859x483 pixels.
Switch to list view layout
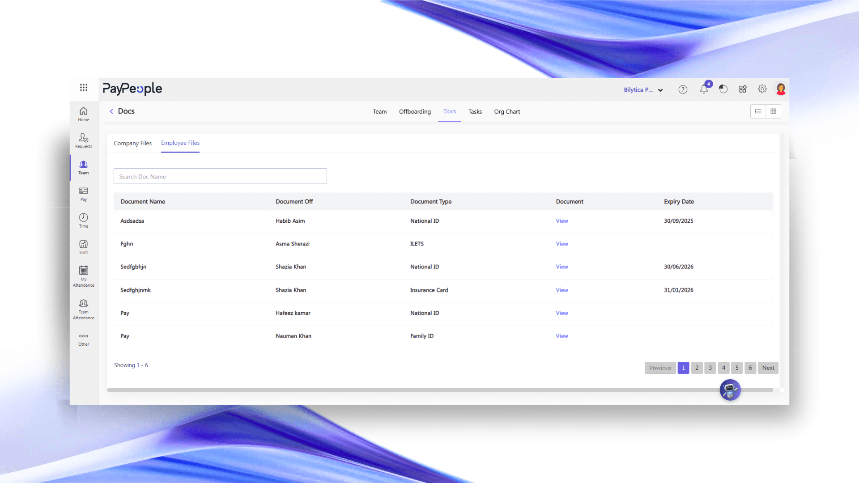tap(758, 111)
